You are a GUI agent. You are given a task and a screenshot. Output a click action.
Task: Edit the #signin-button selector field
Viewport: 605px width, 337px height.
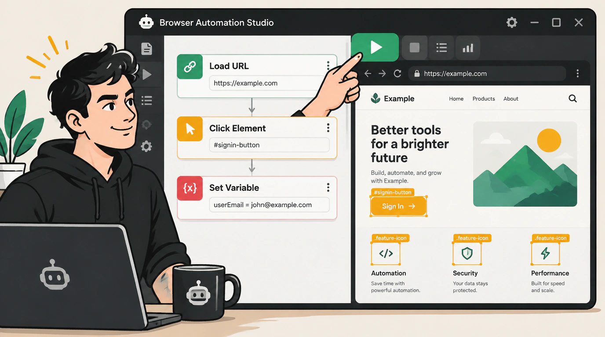tap(270, 145)
